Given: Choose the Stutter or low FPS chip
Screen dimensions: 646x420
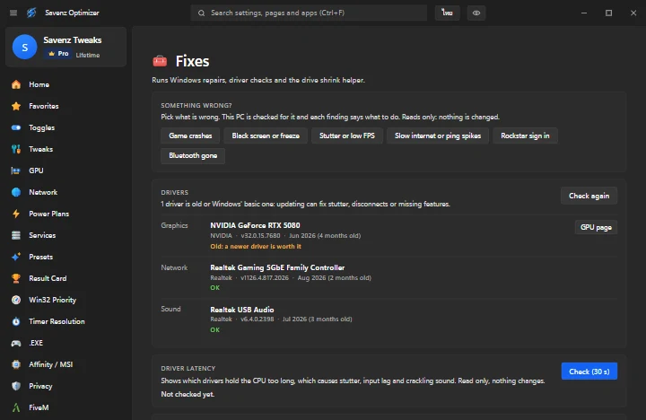Looking at the screenshot, I should pyautogui.click(x=347, y=136).
